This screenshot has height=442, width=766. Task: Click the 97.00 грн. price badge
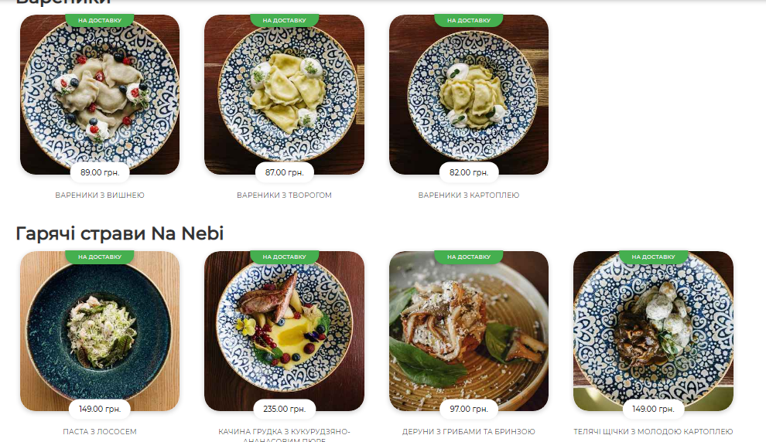pos(469,410)
